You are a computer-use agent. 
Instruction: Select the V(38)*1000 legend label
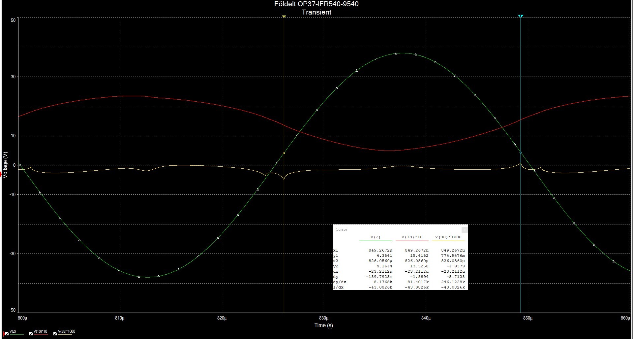point(67,331)
